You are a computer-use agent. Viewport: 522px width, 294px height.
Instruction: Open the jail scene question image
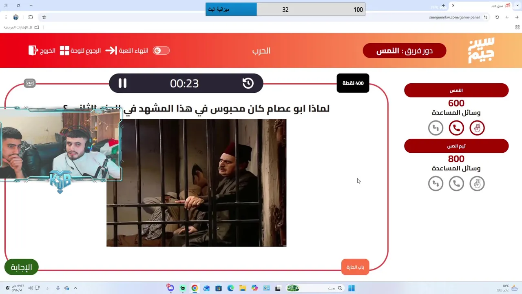tap(196, 183)
